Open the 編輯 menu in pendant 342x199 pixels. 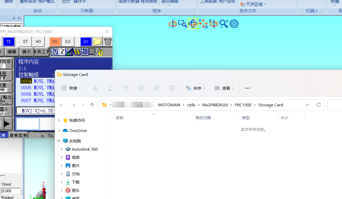tap(12, 52)
